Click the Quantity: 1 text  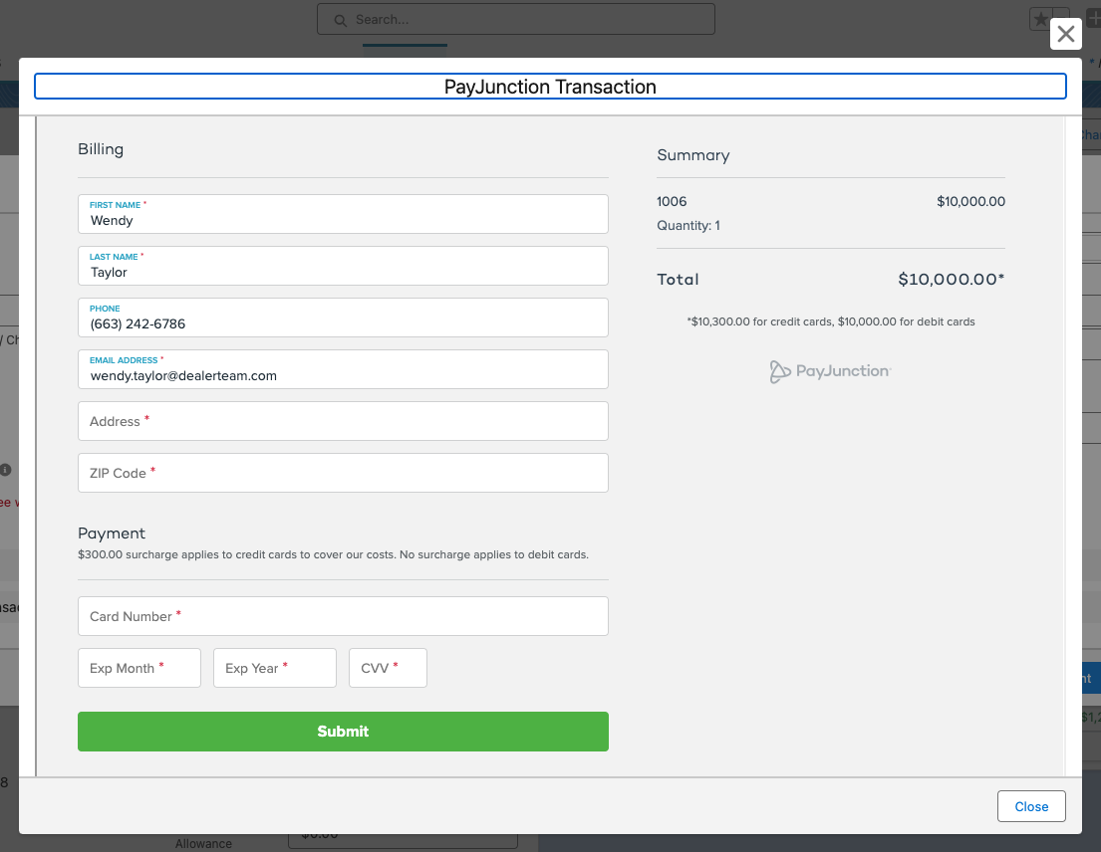click(688, 225)
